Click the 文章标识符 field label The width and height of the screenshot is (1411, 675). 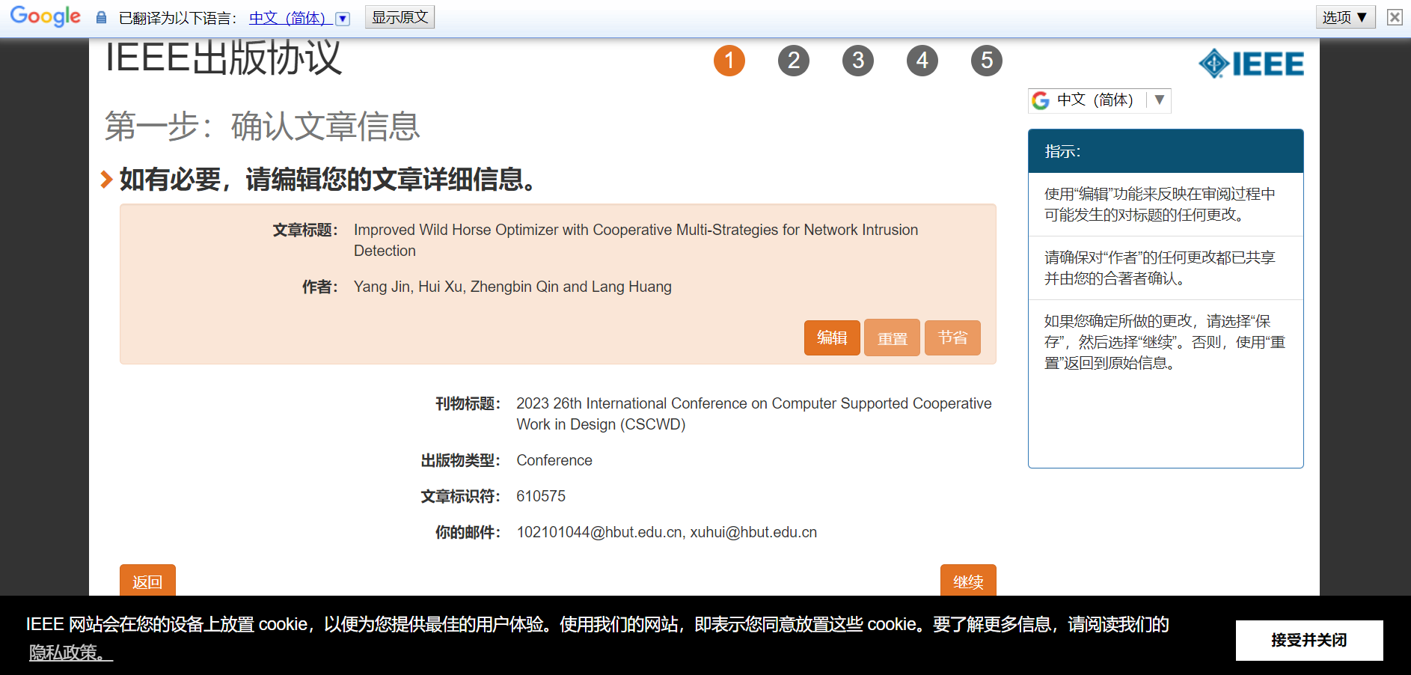461,496
